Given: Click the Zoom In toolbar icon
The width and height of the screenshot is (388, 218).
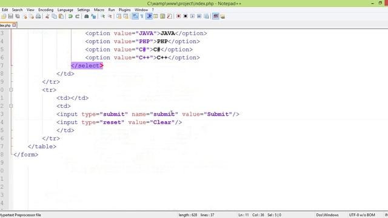Looking at the screenshot, I should [x=102, y=16].
